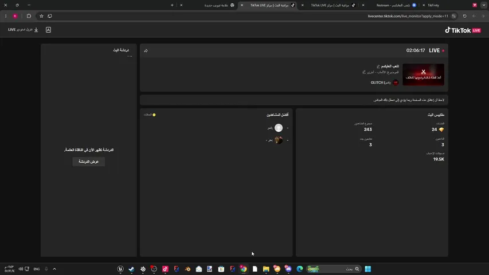The height and width of the screenshot is (275, 489).
Task: Open a new browser tab with plus
Action: [172, 5]
